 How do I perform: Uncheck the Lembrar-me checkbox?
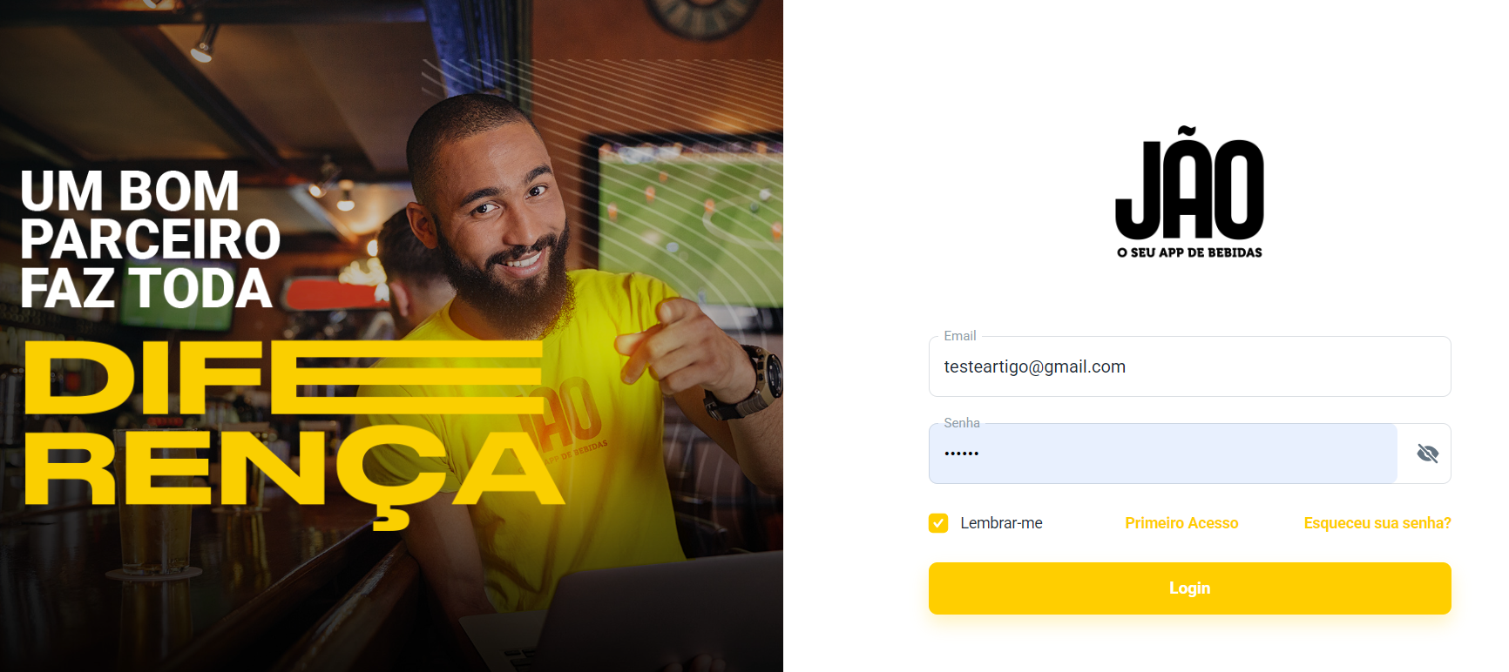[938, 523]
